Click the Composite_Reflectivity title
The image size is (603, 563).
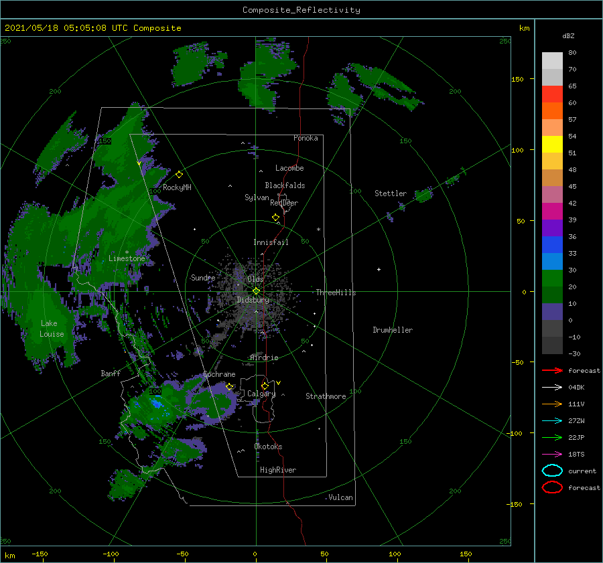pyautogui.click(x=301, y=10)
